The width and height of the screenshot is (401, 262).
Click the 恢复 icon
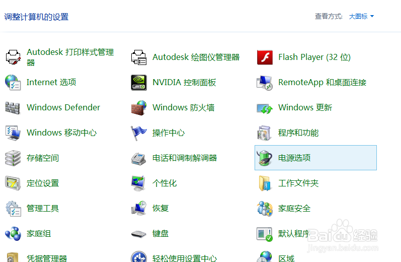pos(139,208)
